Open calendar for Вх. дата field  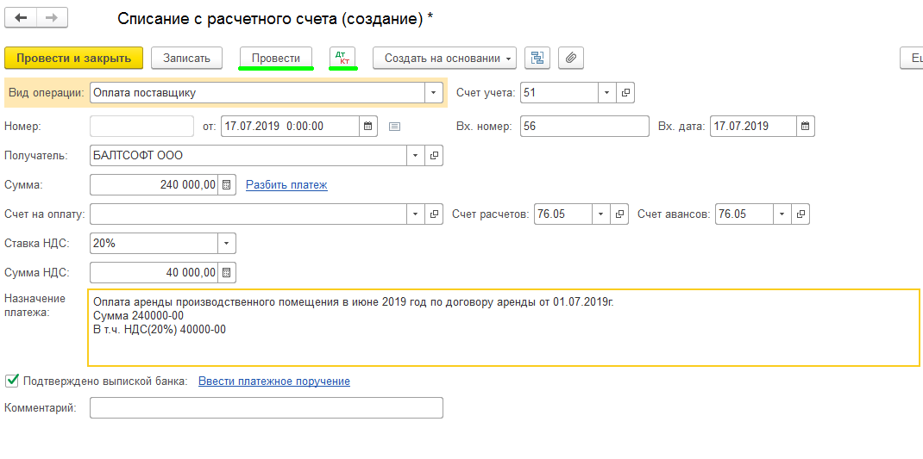[804, 127]
